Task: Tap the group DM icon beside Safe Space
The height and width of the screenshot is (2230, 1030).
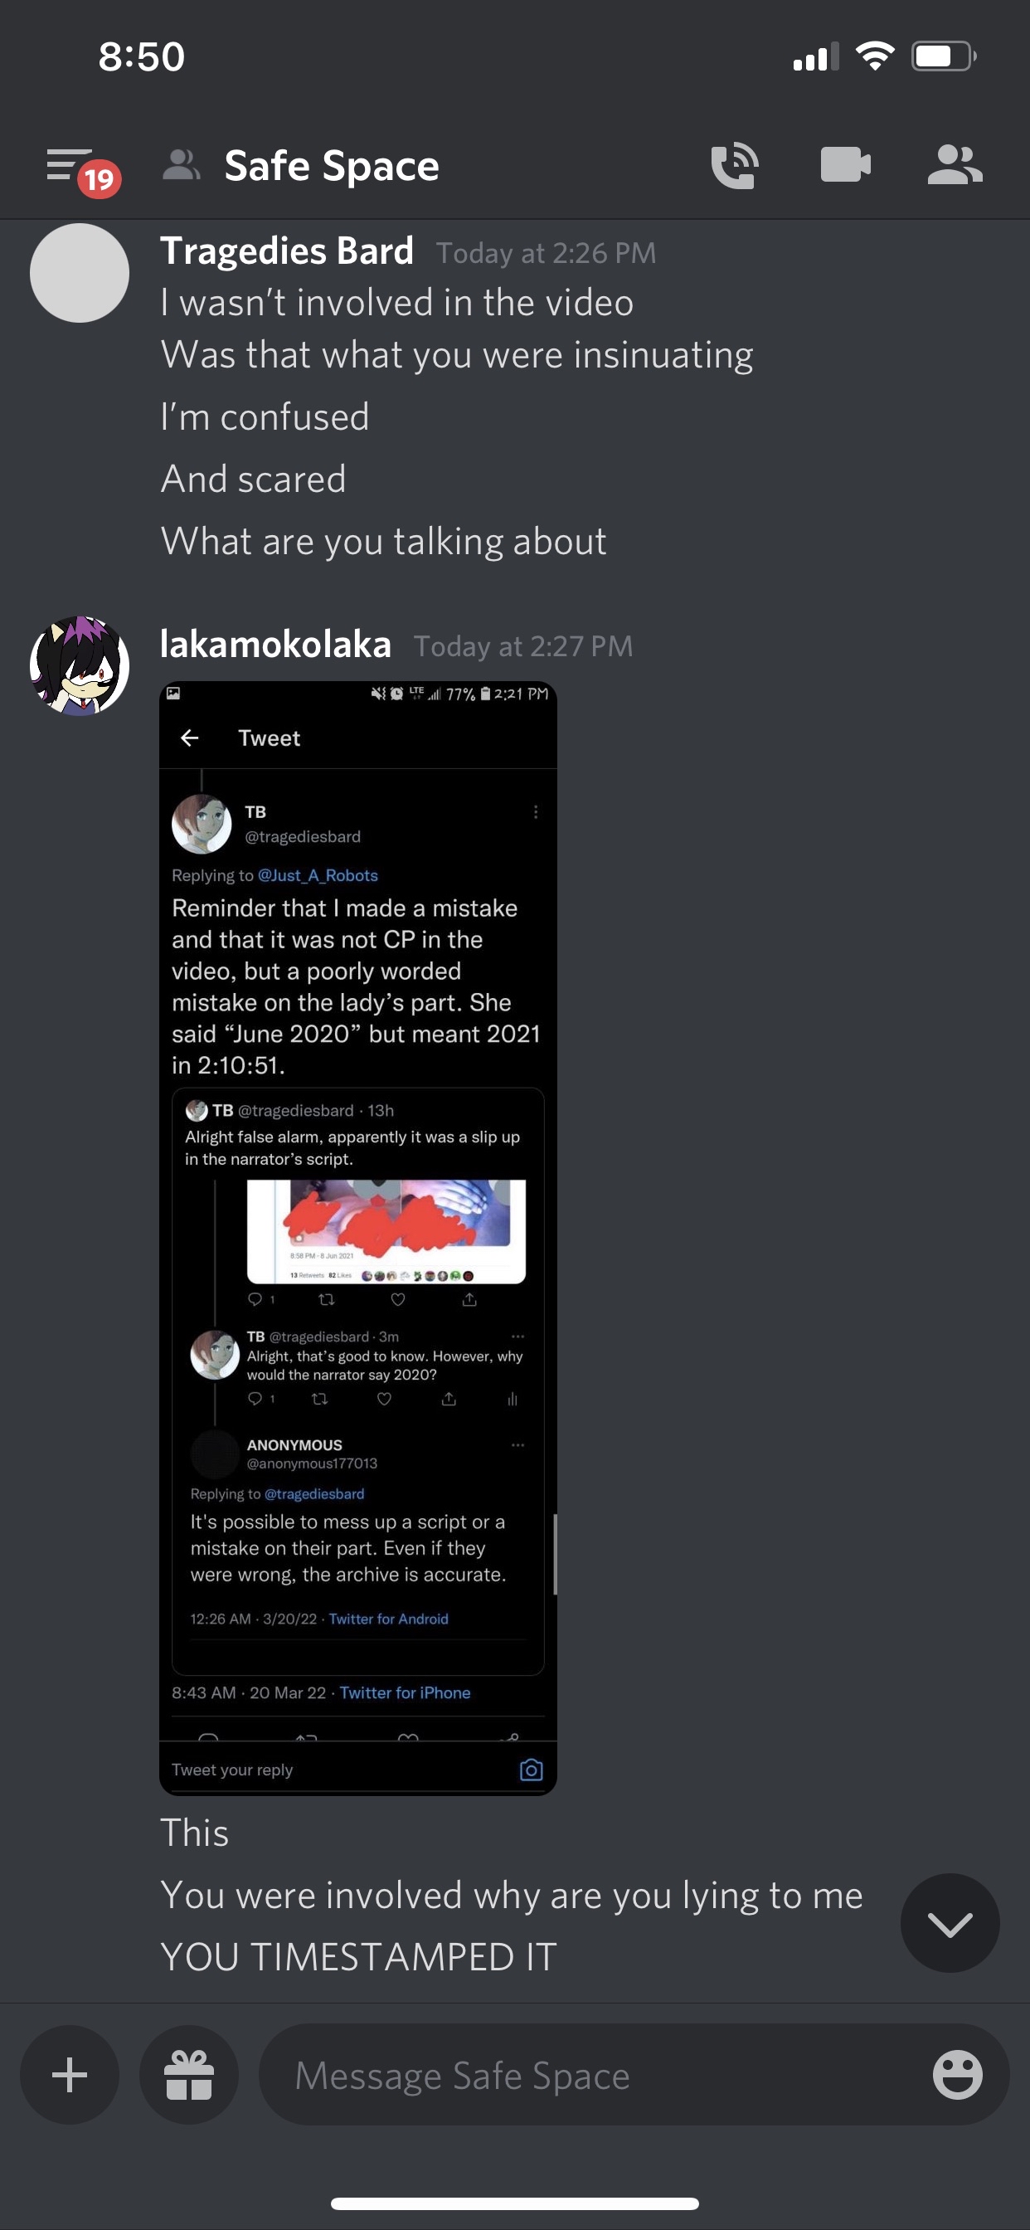Action: (182, 164)
